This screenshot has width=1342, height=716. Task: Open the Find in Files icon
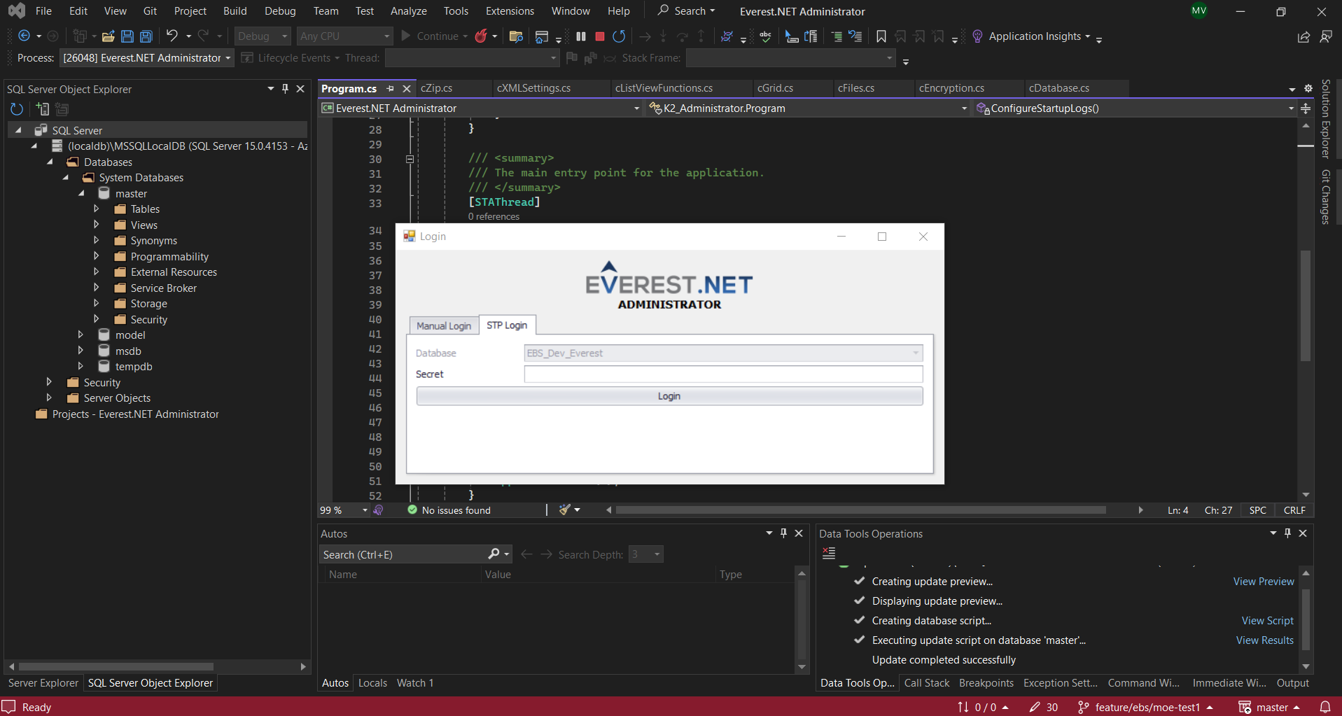pyautogui.click(x=516, y=36)
